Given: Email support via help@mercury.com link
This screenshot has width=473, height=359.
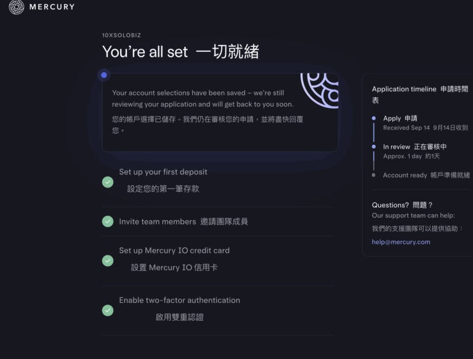Looking at the screenshot, I should click(x=401, y=242).
